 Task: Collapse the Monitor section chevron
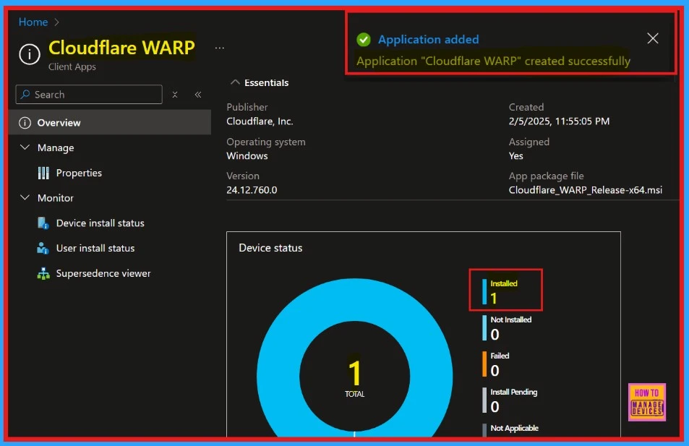(x=25, y=197)
